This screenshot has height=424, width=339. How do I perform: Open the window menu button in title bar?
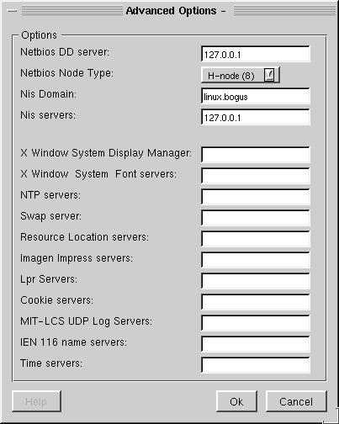coord(12,11)
